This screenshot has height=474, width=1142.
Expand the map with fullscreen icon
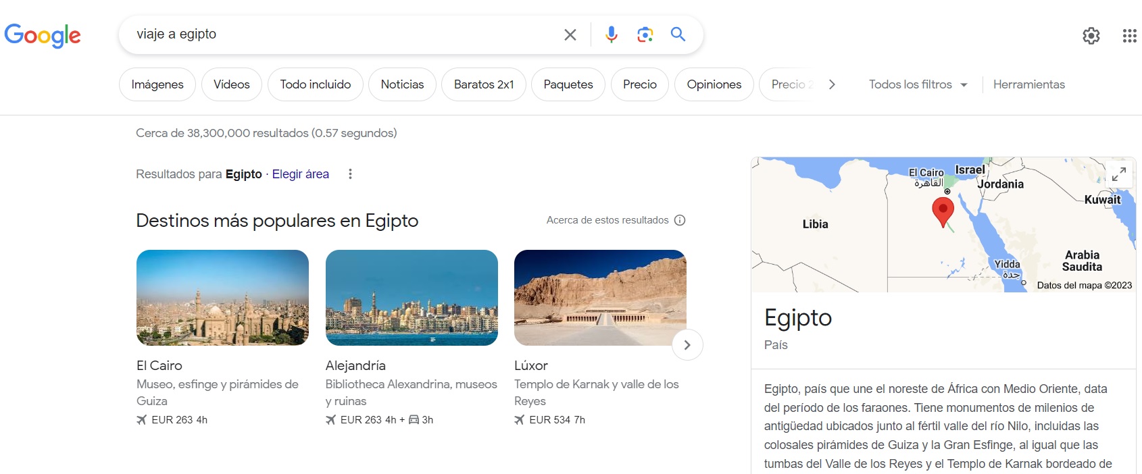(1119, 174)
